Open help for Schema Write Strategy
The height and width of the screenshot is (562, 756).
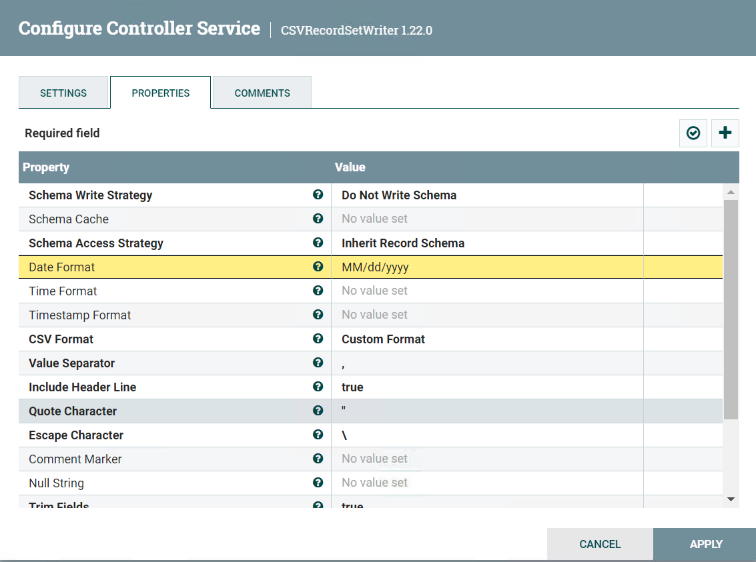pyautogui.click(x=318, y=195)
